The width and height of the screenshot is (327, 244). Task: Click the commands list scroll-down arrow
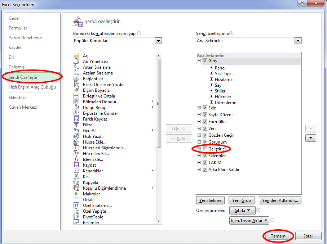click(x=159, y=221)
